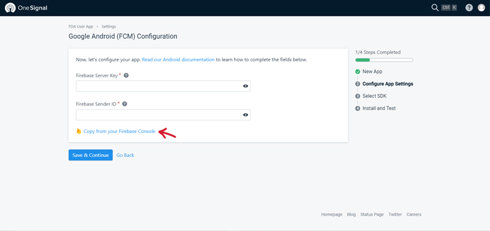The width and height of the screenshot is (490, 231).
Task: Open Read our Android documentation link
Action: (x=178, y=59)
